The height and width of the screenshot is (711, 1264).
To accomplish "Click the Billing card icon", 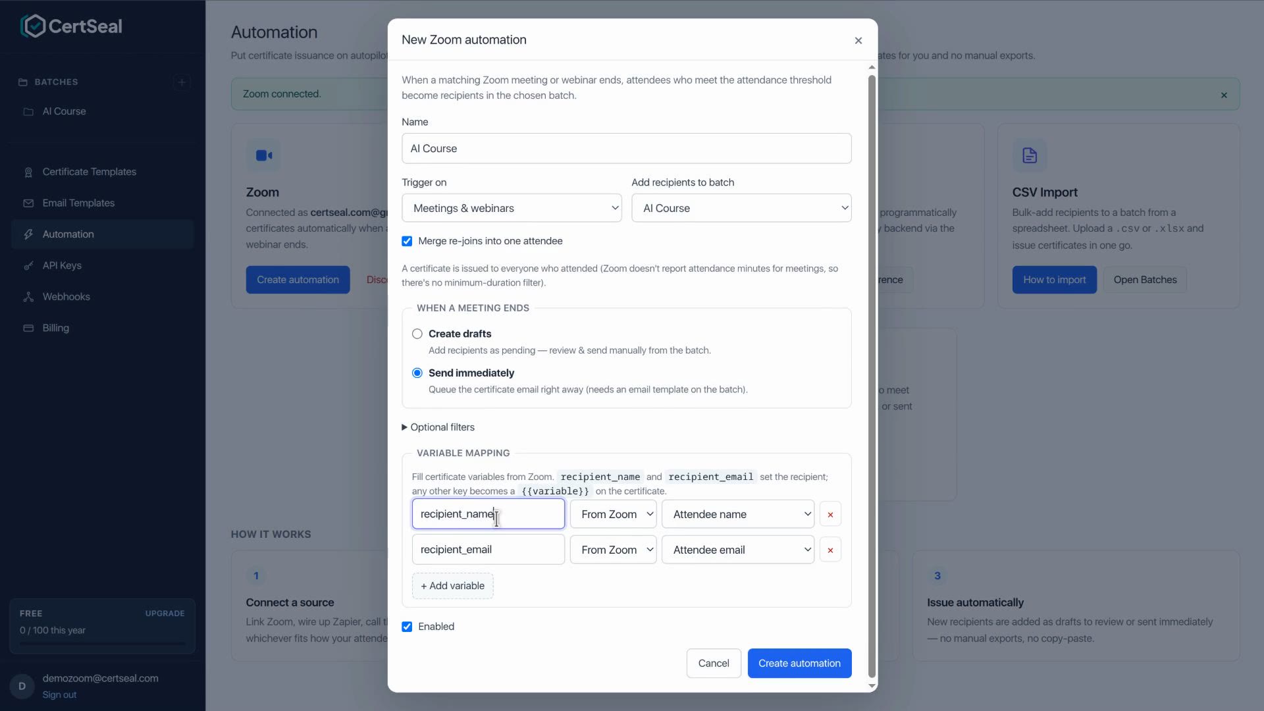I will click(x=28, y=328).
